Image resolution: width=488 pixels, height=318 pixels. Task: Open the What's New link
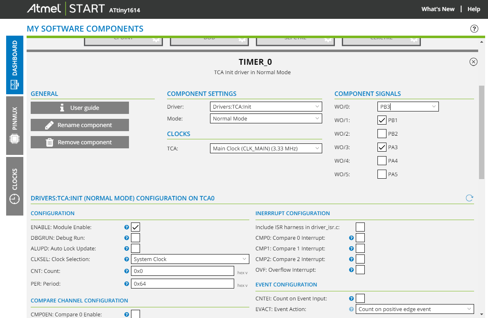[x=438, y=9]
